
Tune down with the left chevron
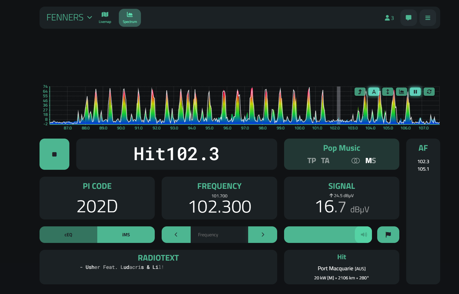point(176,235)
